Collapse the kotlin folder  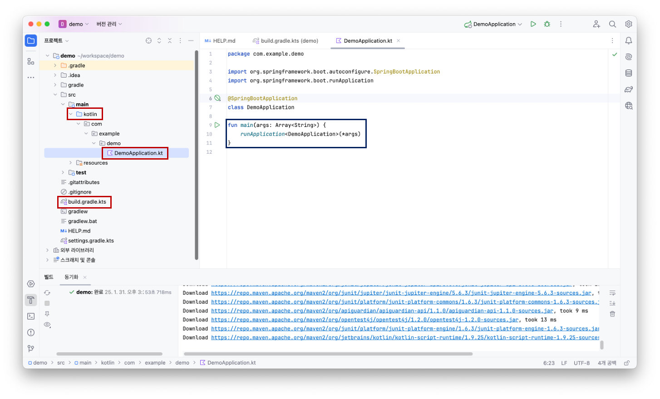pos(71,114)
